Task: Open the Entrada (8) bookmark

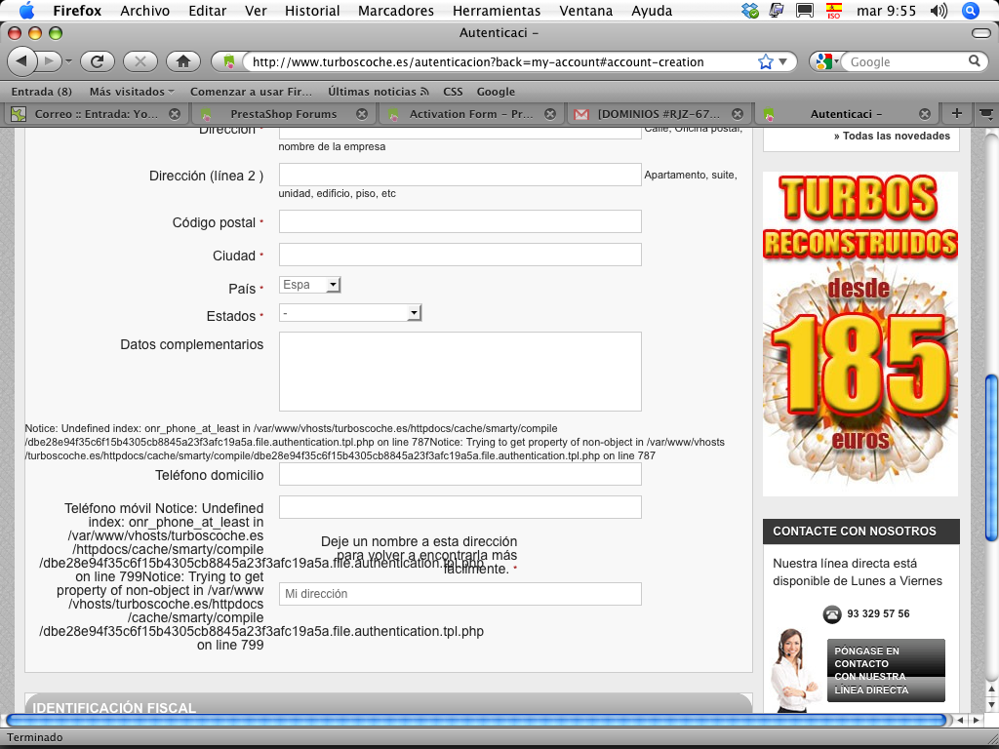Action: (41, 92)
